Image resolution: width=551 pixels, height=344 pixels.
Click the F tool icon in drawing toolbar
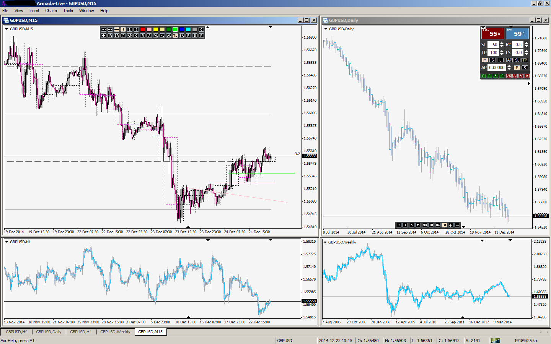tap(188, 36)
